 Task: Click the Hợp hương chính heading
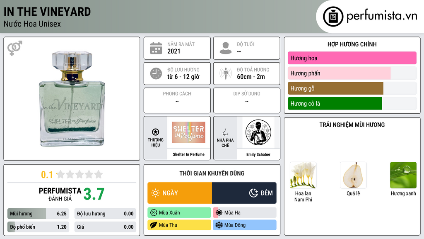[x=352, y=44]
